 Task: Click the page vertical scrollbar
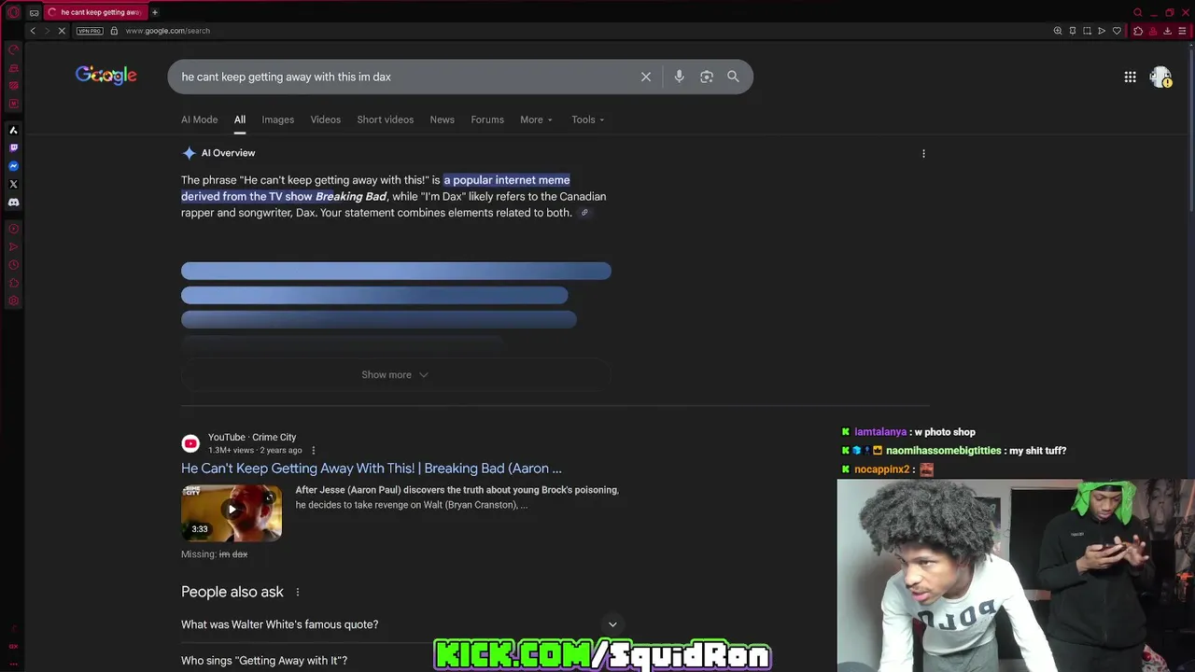pyautogui.click(x=1190, y=131)
